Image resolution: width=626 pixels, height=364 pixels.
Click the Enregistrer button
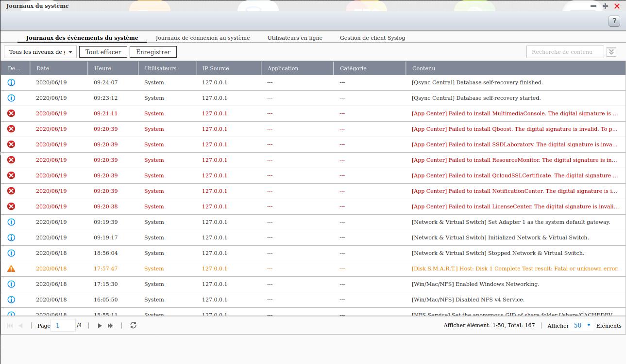tap(153, 52)
